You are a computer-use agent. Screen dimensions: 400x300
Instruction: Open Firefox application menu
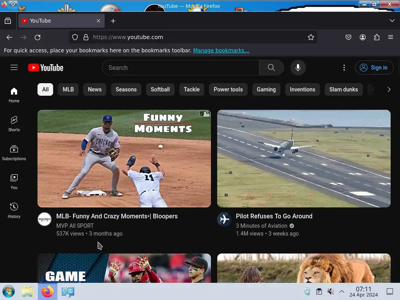click(391, 37)
